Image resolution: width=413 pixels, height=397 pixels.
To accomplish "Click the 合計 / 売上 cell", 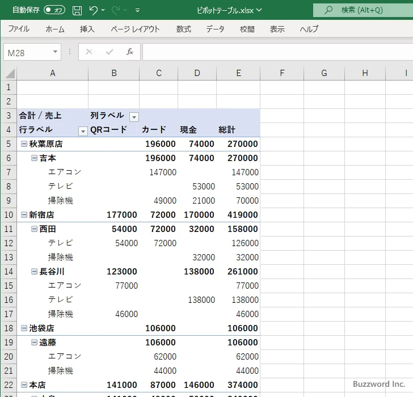I will click(x=52, y=115).
